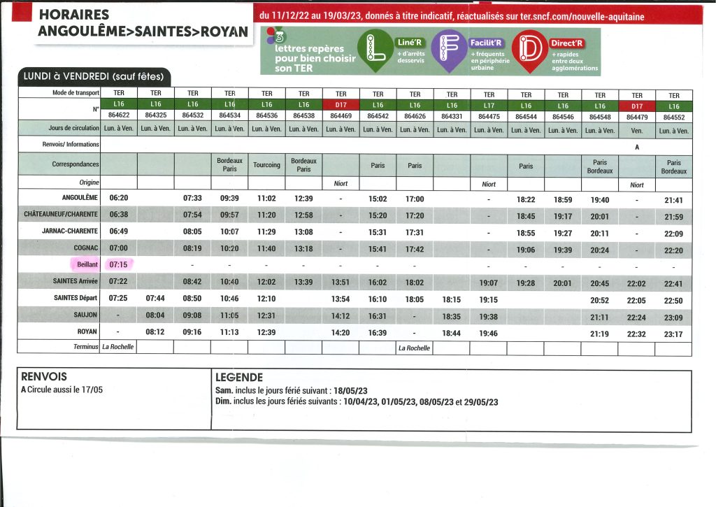Screen dimensions: 716x507
Task: Click the Ven. circulation day cell
Action: (637, 131)
